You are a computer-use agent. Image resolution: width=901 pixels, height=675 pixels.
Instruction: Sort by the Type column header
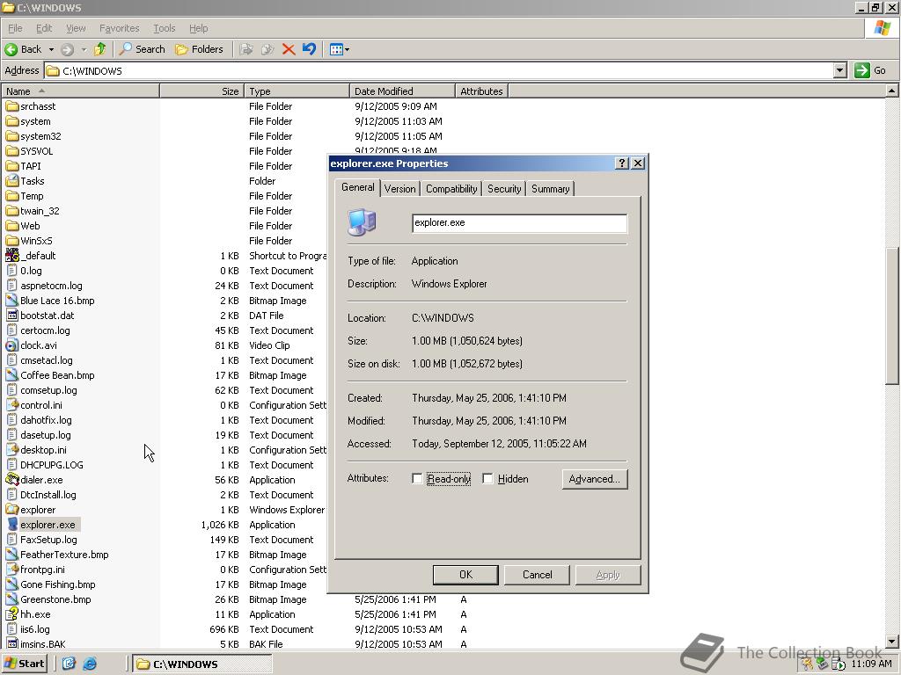[x=297, y=91]
